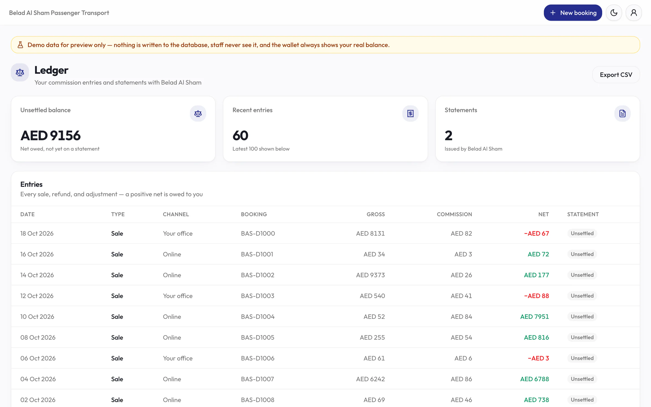Click the Unsettled badge for BAS-D1004 row
The height and width of the screenshot is (407, 651).
point(582,317)
